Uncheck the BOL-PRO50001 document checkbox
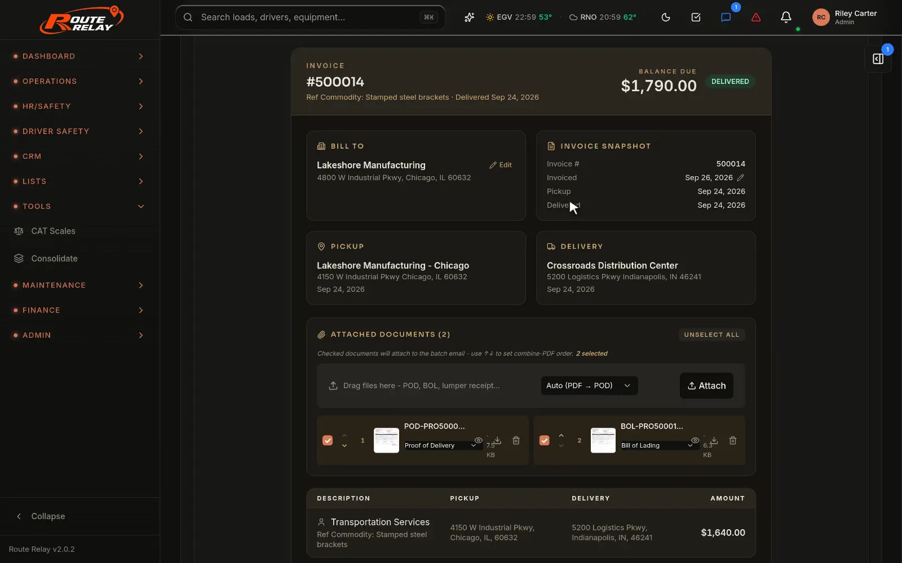Viewport: 902px width, 563px height. [x=544, y=440]
